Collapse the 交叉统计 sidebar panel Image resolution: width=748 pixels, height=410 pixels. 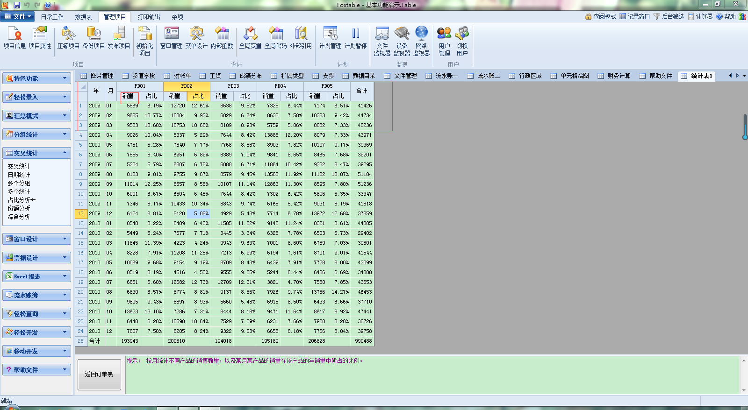point(36,153)
